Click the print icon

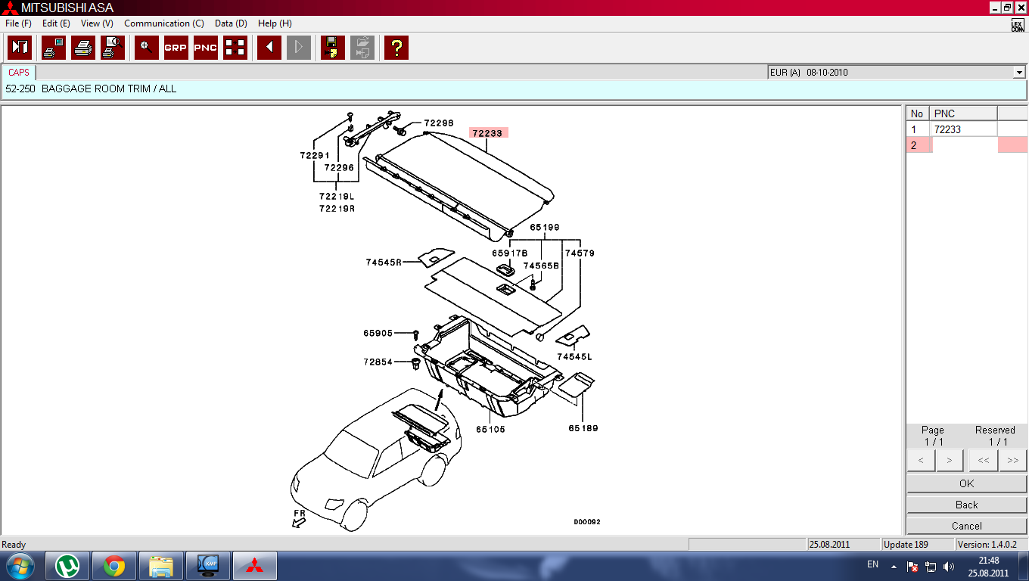tap(83, 48)
